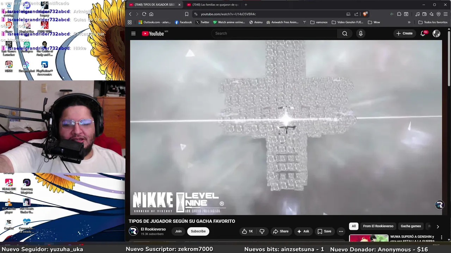Open the Aniwatch Free Anime bookmark
The image size is (451, 253).
[x=282, y=22]
